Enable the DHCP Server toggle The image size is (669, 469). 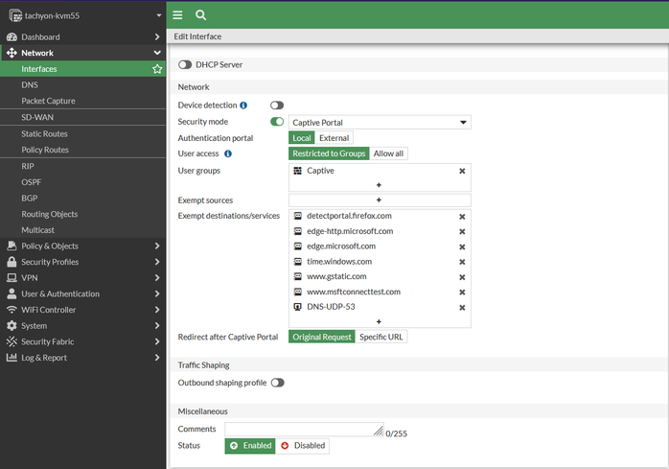point(185,64)
